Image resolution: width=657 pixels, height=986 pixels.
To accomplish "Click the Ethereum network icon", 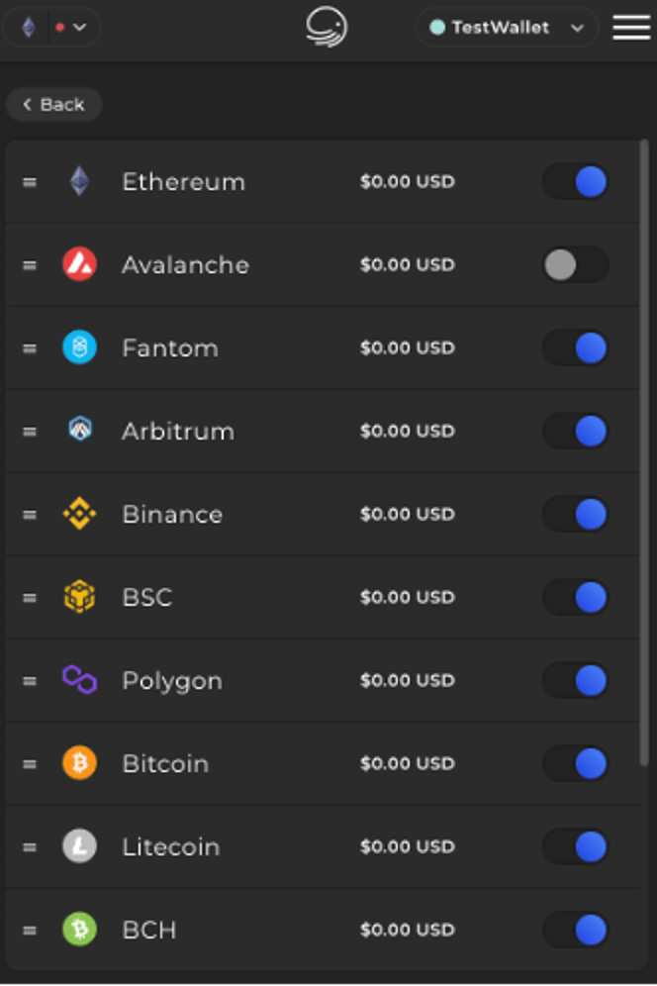I will click(79, 182).
